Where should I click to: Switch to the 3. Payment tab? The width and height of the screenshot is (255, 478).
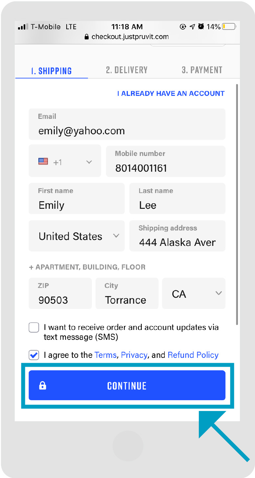202,70
